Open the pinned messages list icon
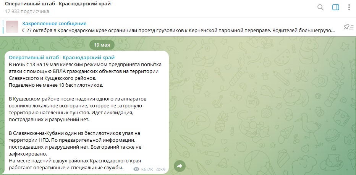356x175 pixels. (x=348, y=27)
